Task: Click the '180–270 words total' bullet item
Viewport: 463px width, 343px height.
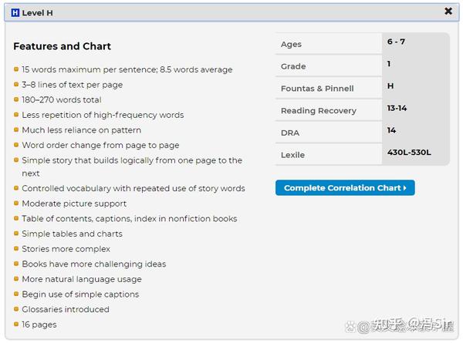Action: (61, 99)
